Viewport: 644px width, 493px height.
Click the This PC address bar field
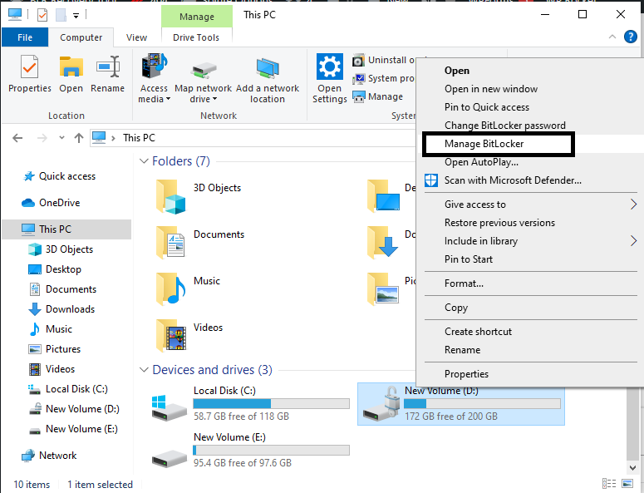253,138
